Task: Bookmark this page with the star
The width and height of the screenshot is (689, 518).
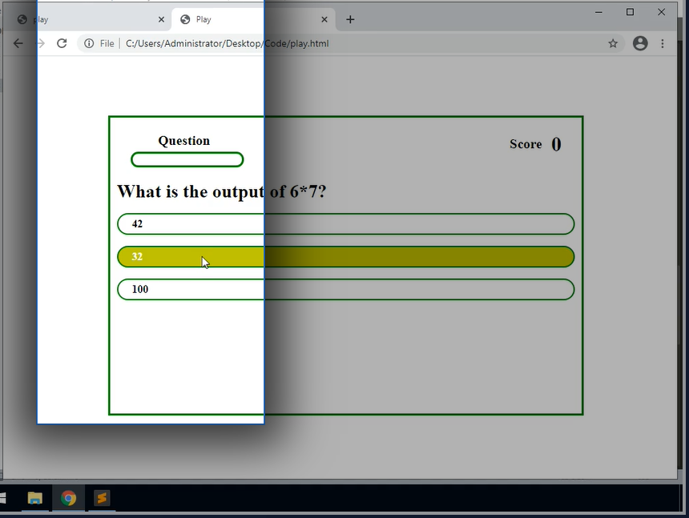Action: pyautogui.click(x=613, y=43)
